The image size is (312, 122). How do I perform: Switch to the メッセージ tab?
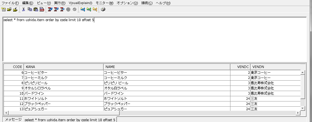(13, 120)
